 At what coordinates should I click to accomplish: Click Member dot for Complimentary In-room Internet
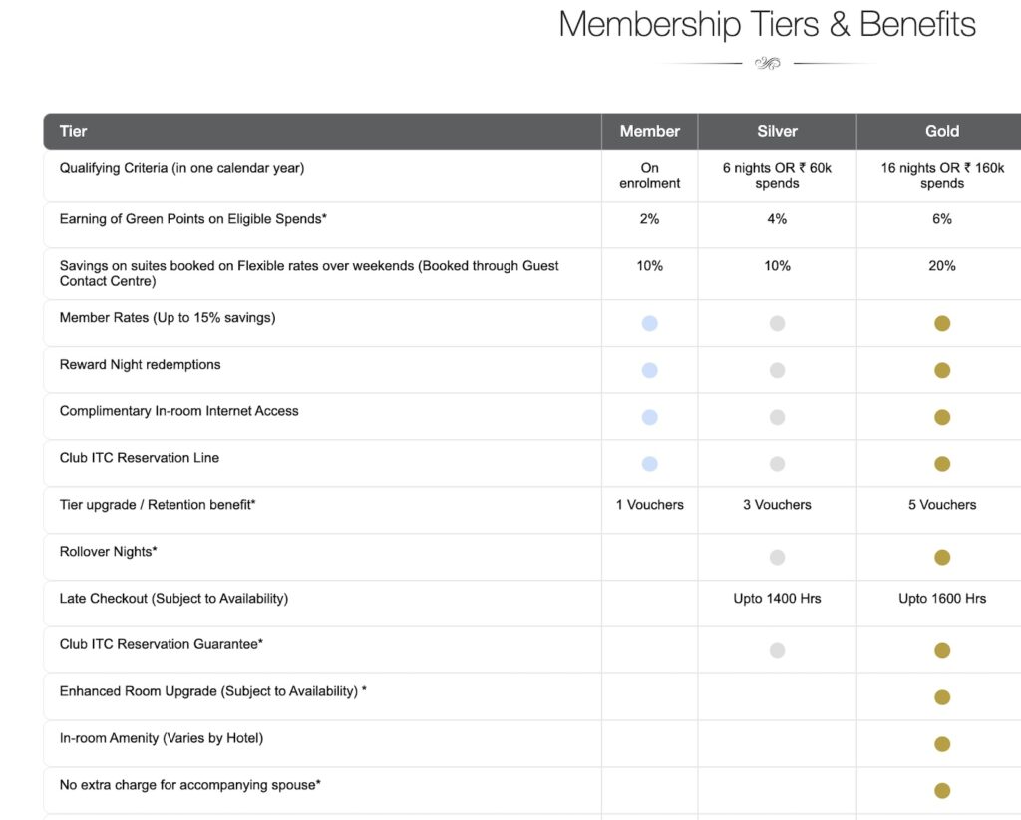pos(649,417)
